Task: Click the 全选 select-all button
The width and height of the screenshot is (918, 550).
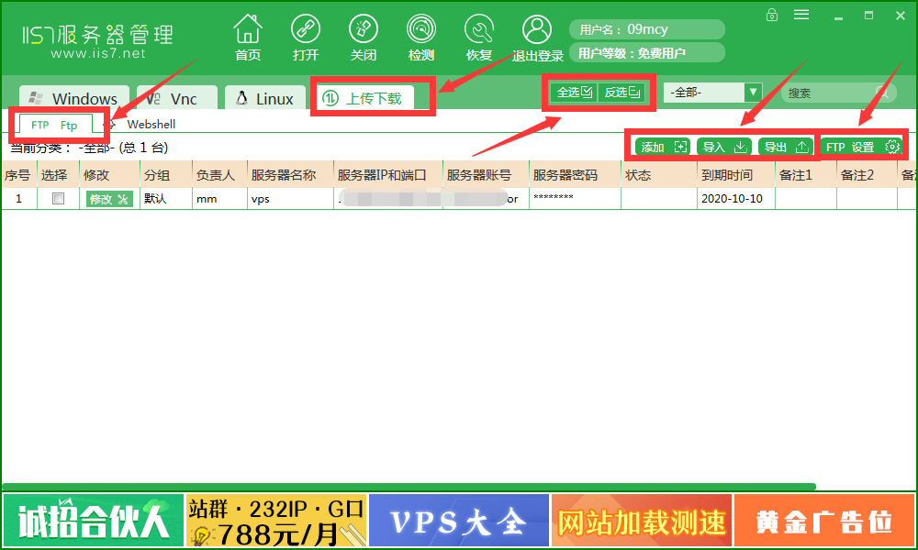Action: point(574,93)
